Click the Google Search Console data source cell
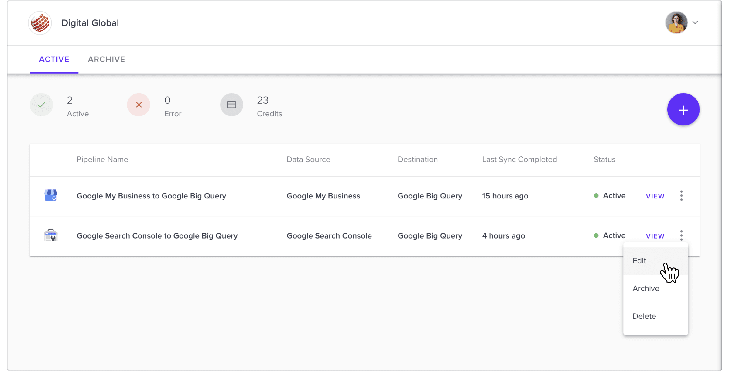 [329, 236]
